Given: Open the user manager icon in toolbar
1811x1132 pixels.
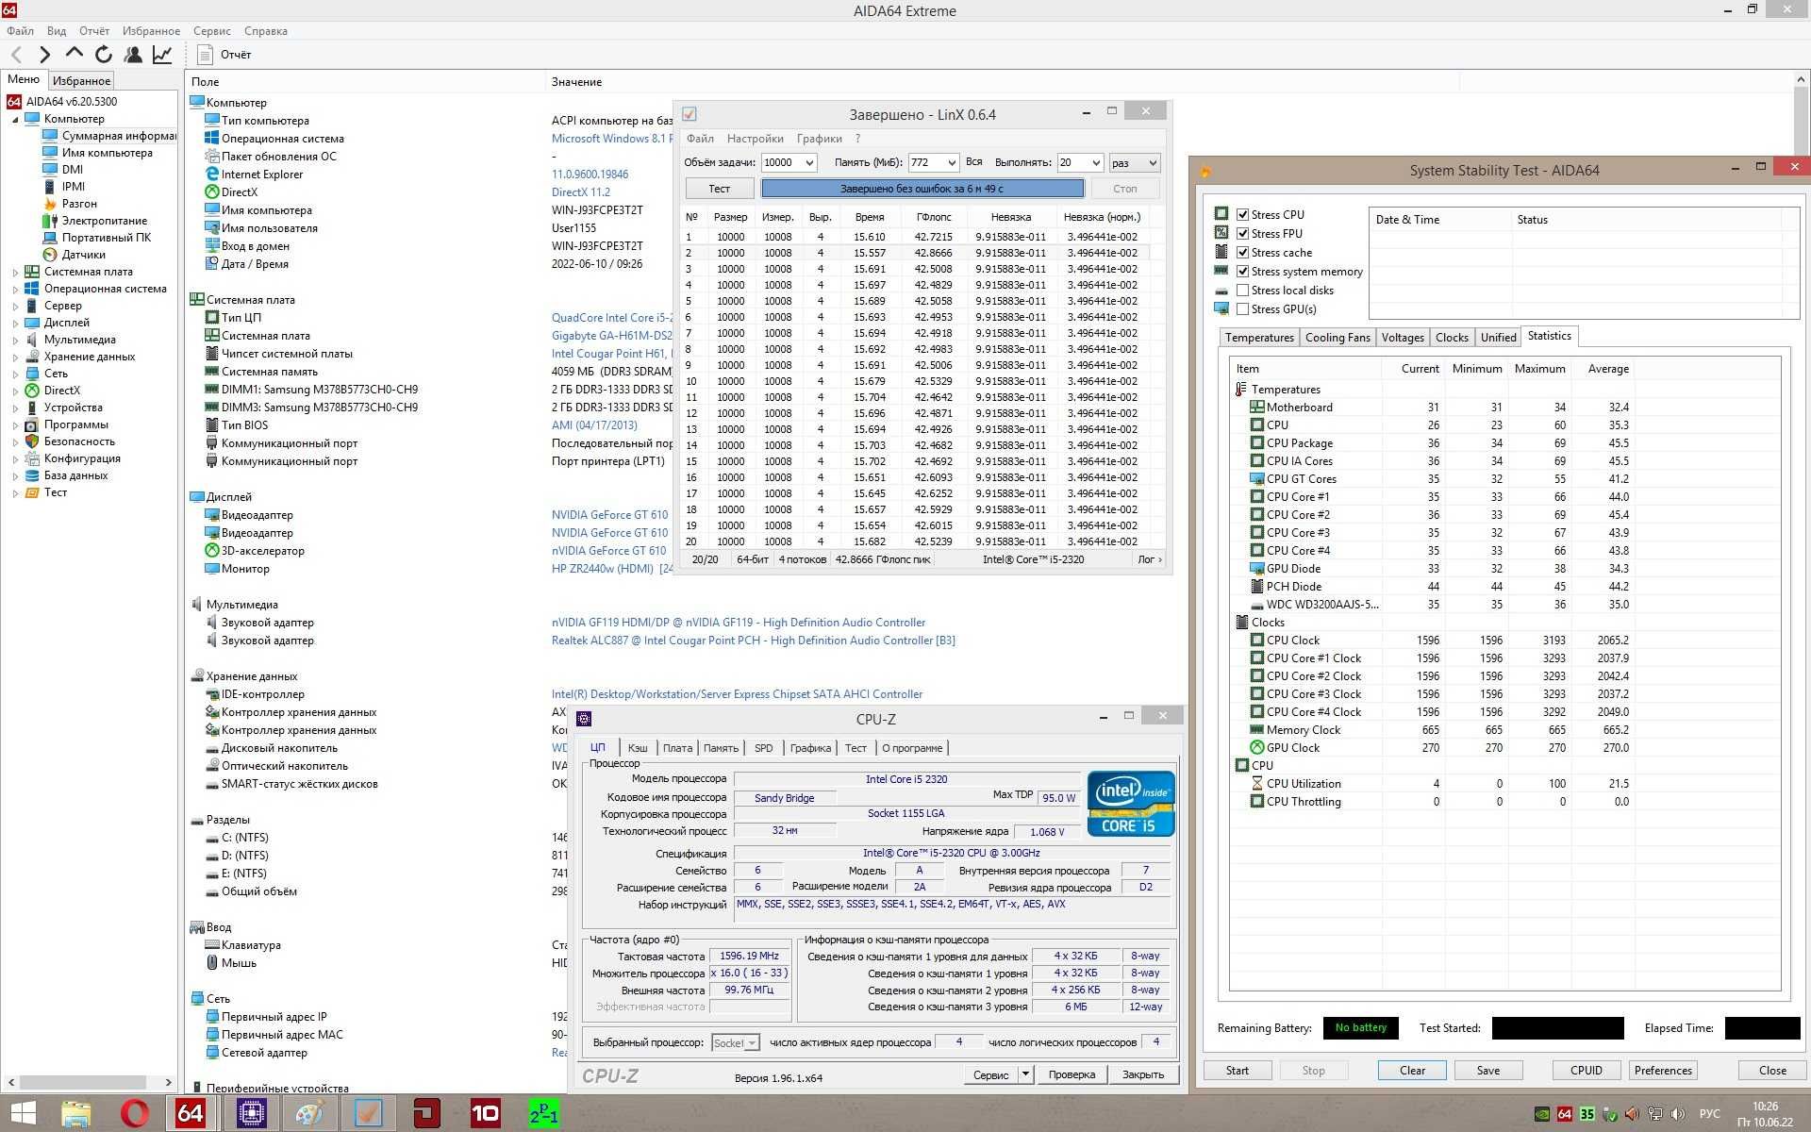Looking at the screenshot, I should (x=133, y=55).
